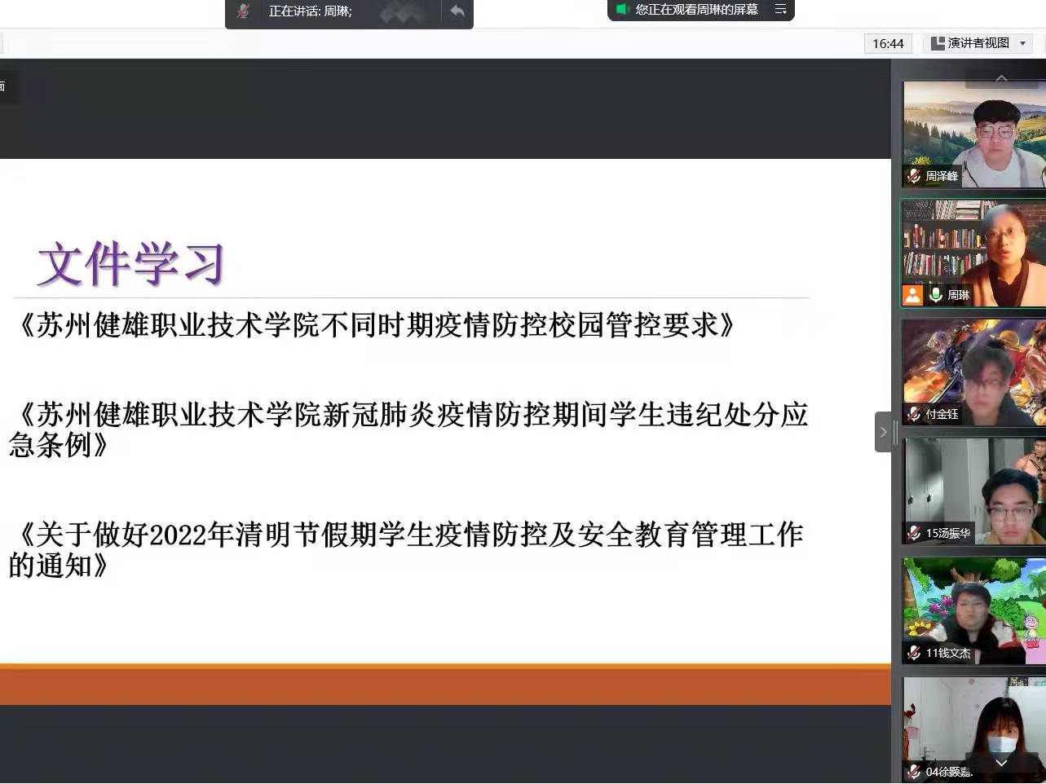Click the reply arrow icon beside the speaker name
This screenshot has width=1046, height=784.
point(457,11)
